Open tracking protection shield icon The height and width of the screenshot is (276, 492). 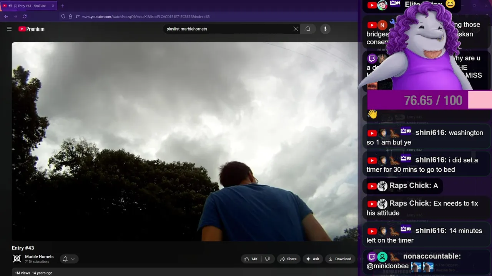[63, 16]
